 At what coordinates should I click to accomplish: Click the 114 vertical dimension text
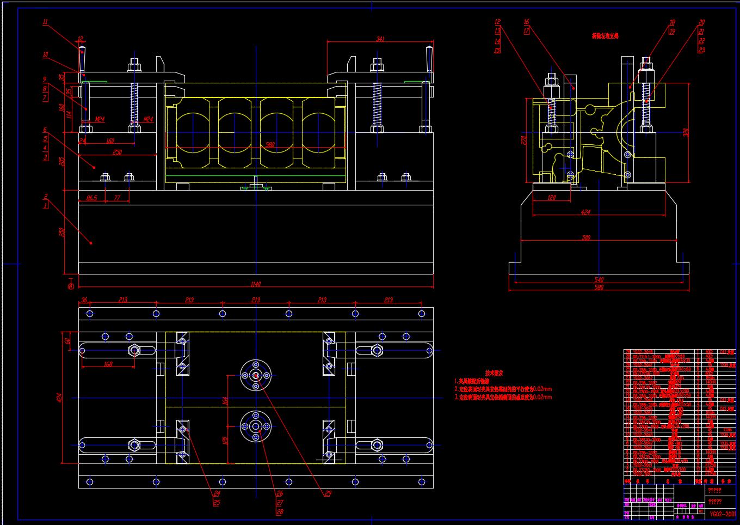click(69, 115)
